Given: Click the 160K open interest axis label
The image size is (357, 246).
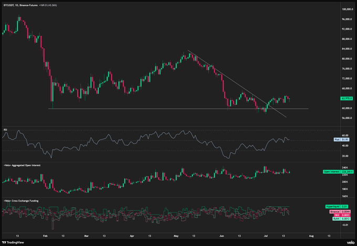Looking at the screenshot, I should coord(345,196).
